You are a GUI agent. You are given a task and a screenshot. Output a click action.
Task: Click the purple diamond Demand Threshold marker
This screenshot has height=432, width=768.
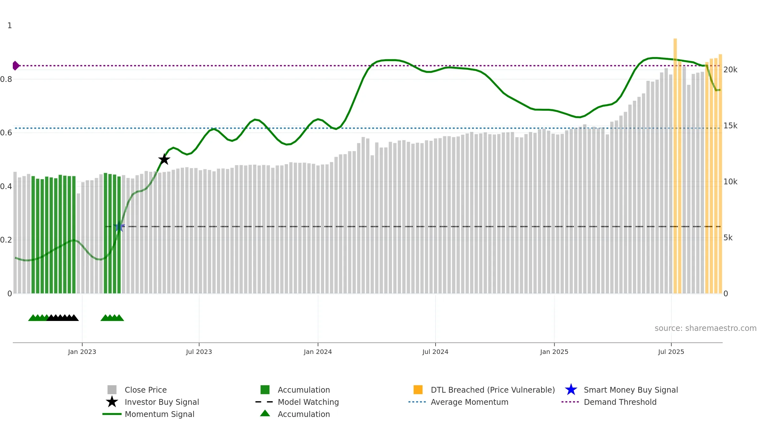pyautogui.click(x=16, y=66)
